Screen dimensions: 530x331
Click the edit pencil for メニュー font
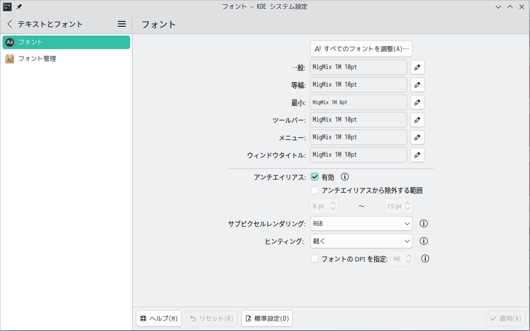[x=417, y=137]
